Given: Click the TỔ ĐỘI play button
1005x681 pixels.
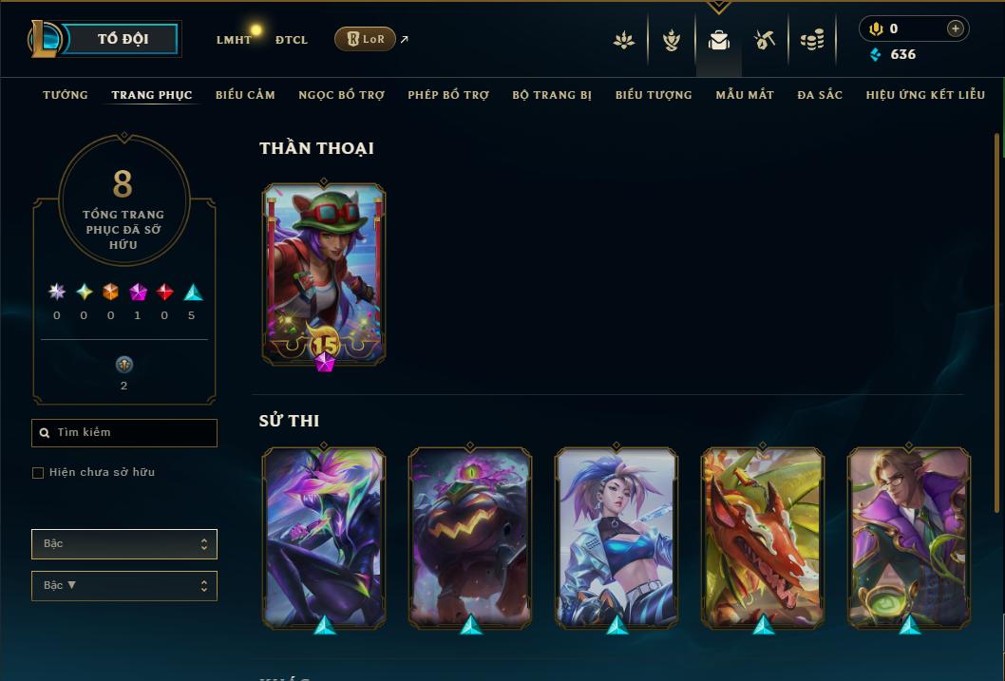Looking at the screenshot, I should coord(123,39).
